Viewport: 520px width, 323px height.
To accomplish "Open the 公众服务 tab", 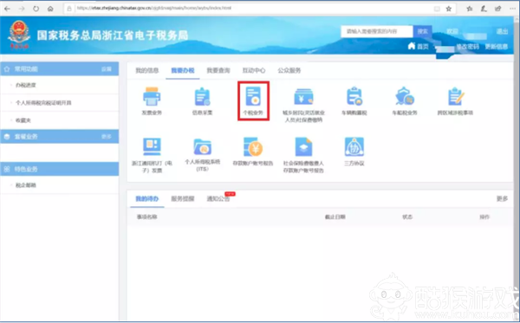I will click(289, 70).
